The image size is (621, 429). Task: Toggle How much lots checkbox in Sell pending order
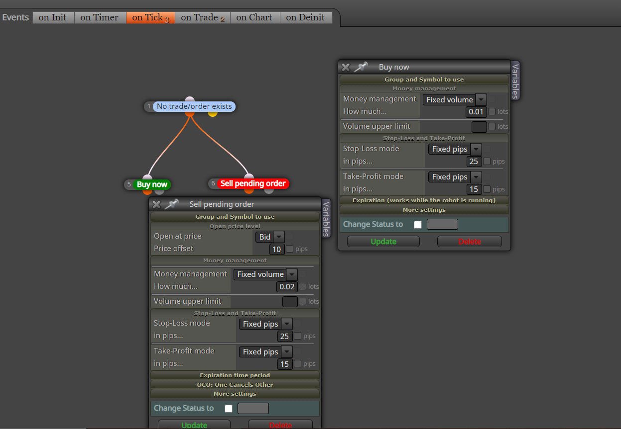click(x=302, y=286)
